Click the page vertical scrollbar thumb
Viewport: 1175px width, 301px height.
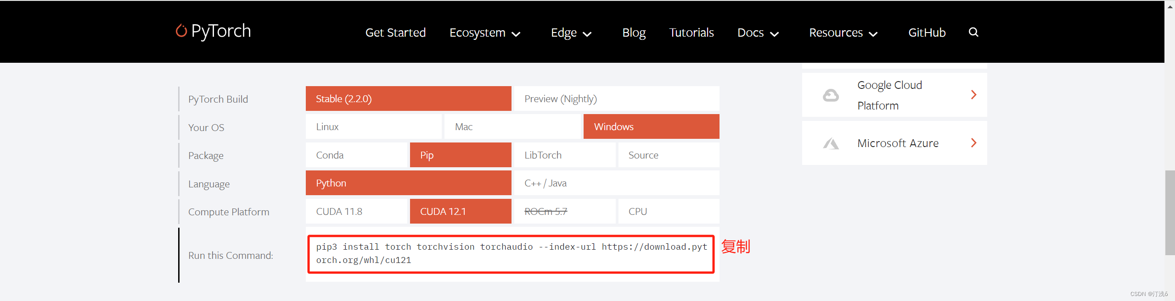1170,213
